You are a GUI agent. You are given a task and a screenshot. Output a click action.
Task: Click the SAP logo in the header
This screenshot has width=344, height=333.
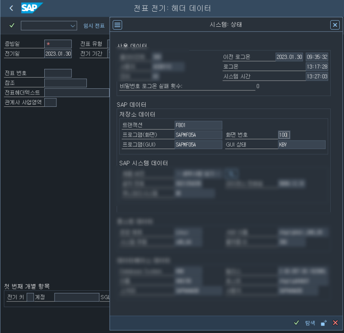(x=31, y=8)
